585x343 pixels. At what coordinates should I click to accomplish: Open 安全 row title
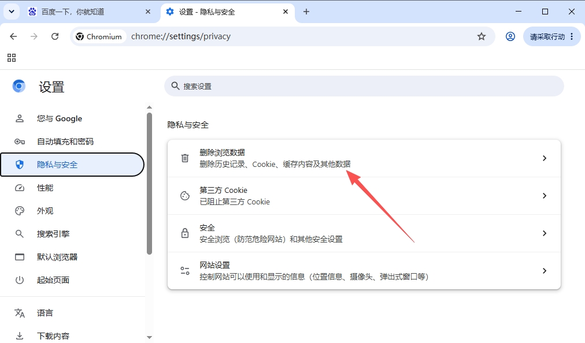207,228
